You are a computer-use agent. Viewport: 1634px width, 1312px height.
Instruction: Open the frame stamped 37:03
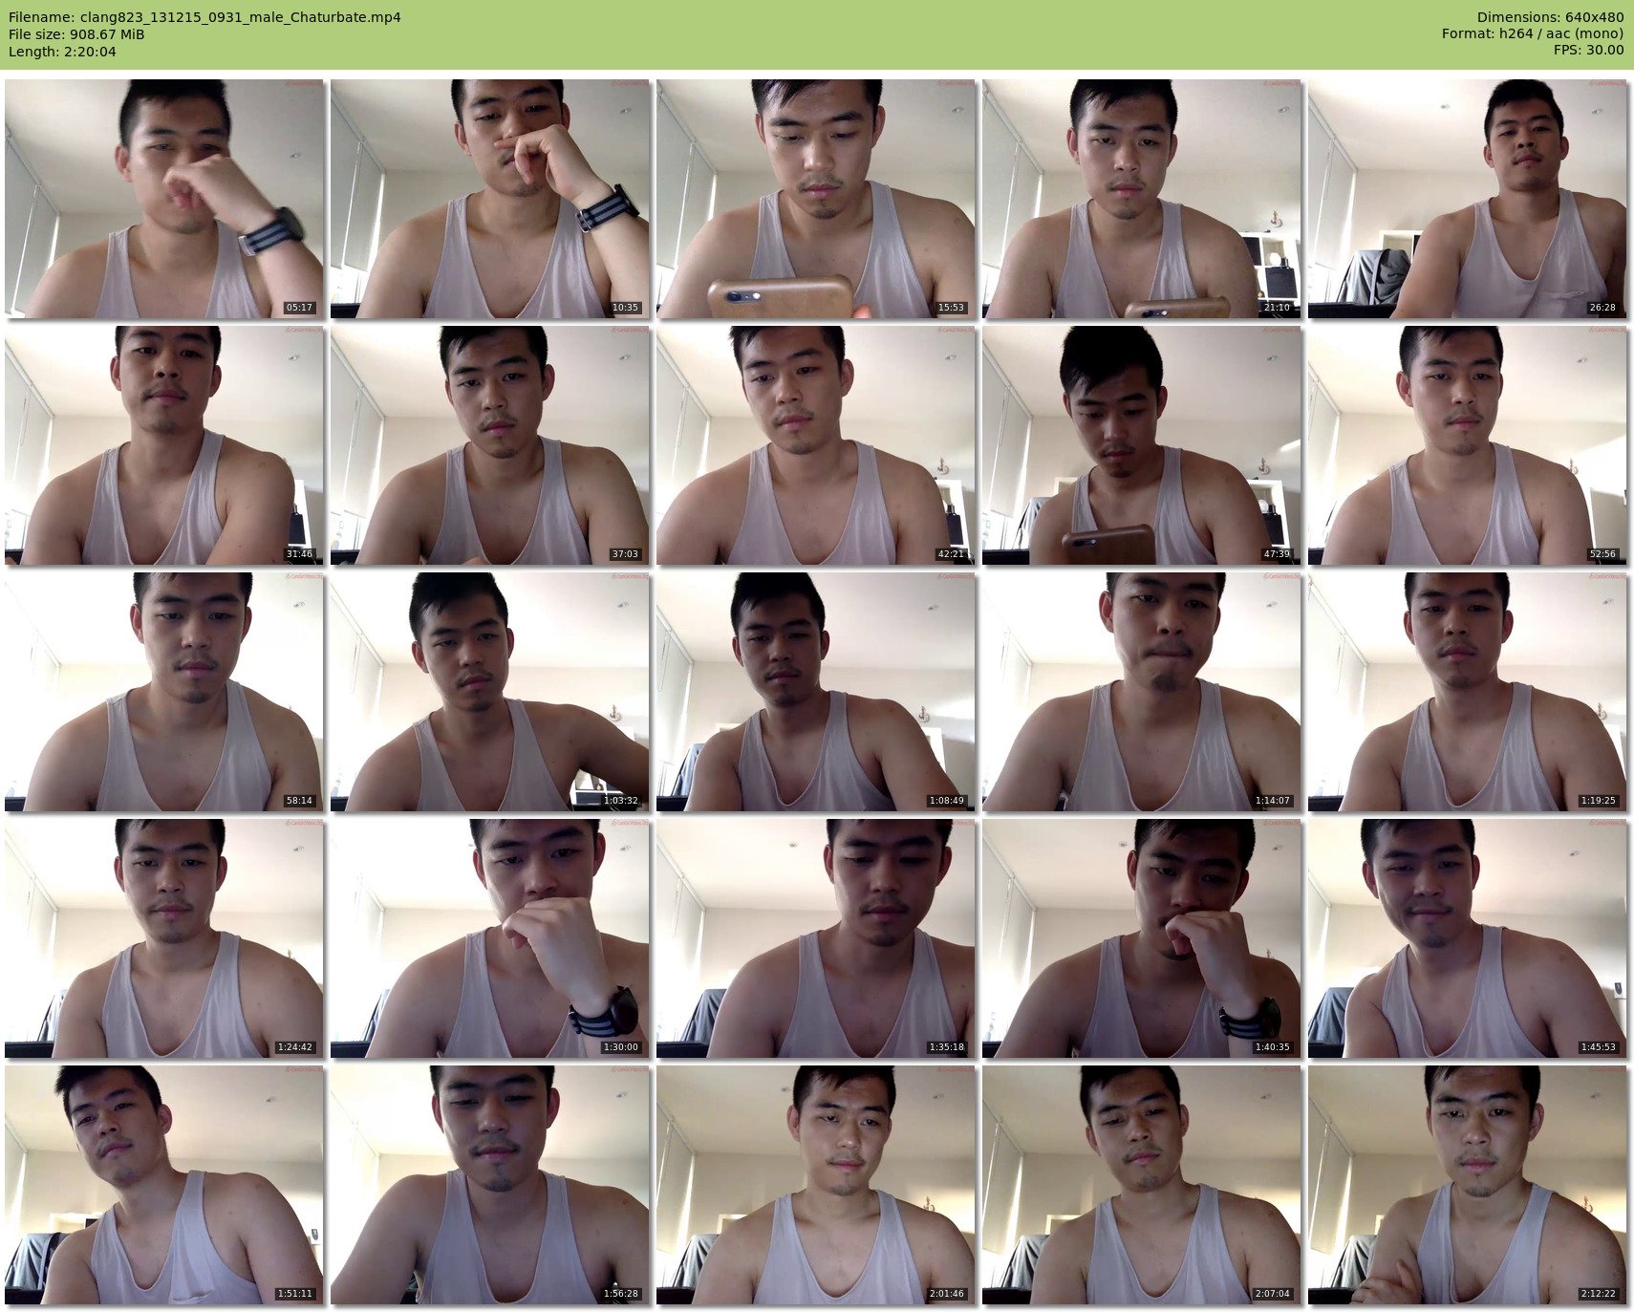(x=489, y=445)
